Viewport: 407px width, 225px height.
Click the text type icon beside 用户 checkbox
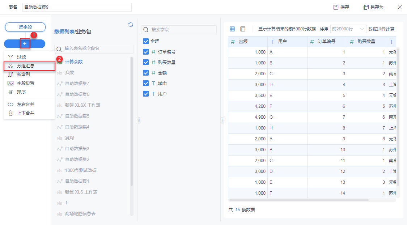click(153, 94)
